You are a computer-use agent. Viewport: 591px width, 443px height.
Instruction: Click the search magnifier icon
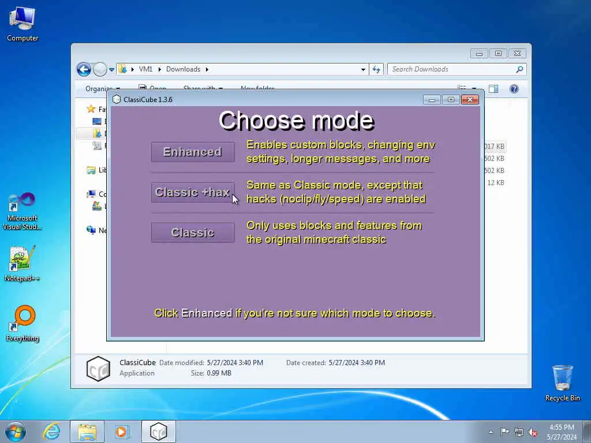pos(520,69)
